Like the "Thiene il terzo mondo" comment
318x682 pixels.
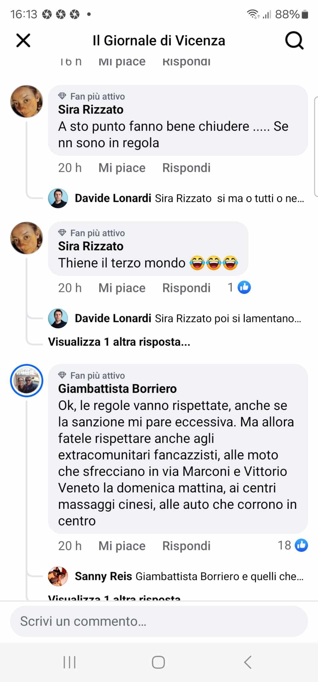(122, 288)
